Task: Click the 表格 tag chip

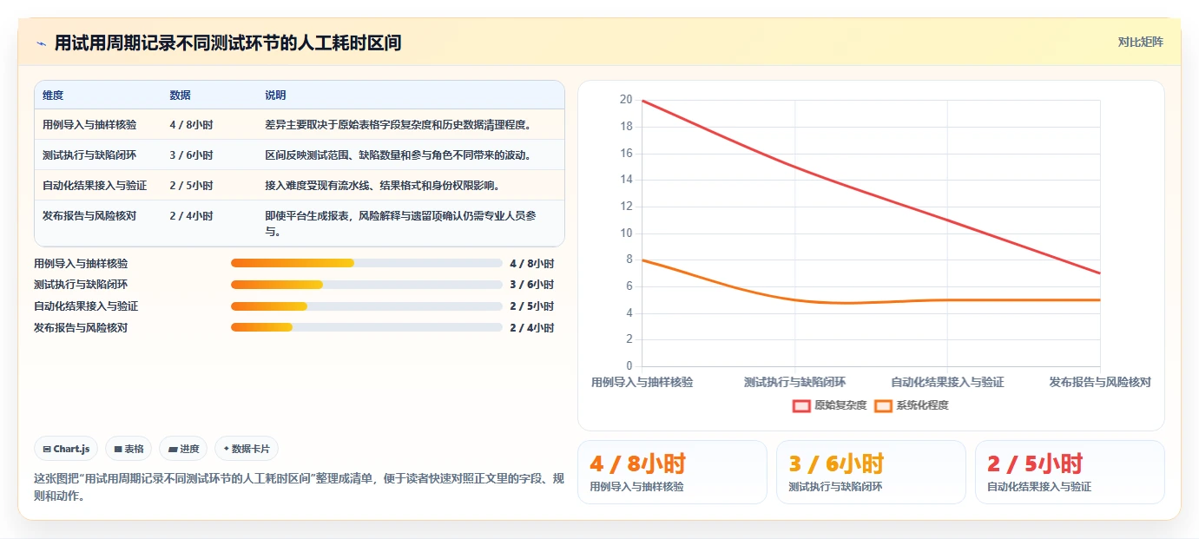Action: 128,449
